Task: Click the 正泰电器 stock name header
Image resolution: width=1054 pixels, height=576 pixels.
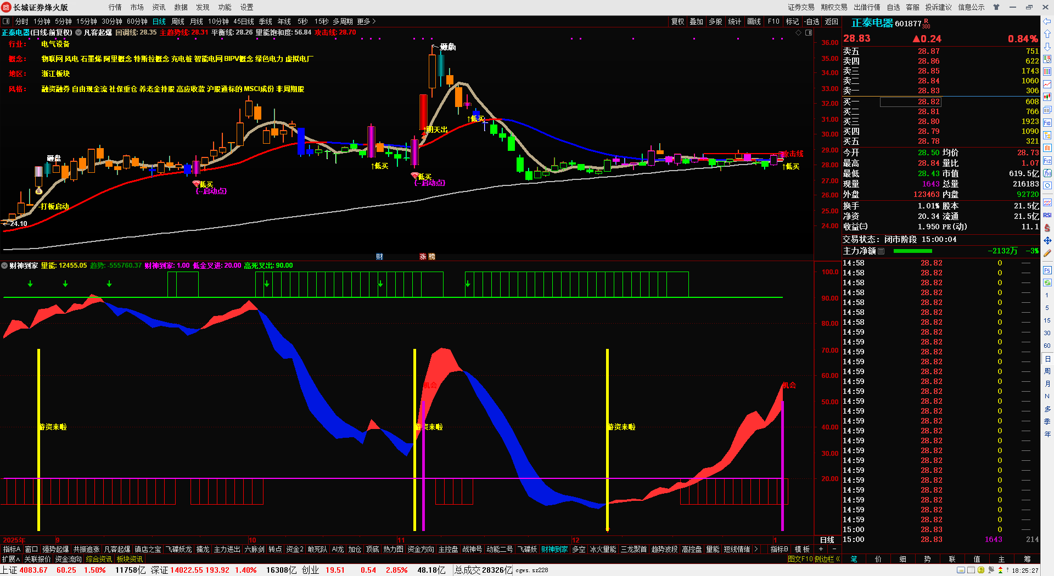Action: (872, 23)
